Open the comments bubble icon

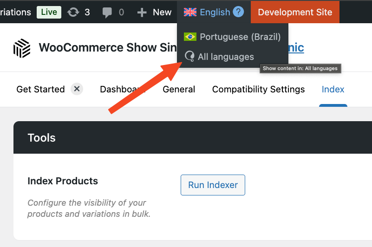[107, 12]
